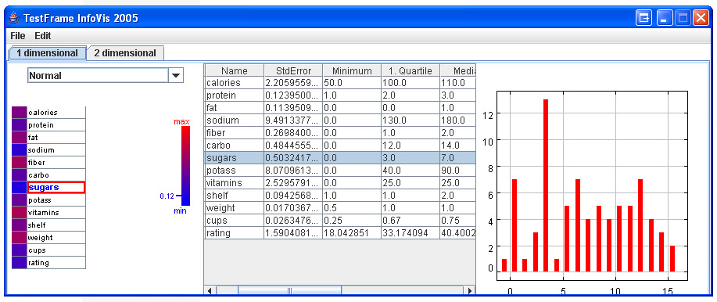
Task: Click the color swatch beside sodium
Action: (20, 150)
